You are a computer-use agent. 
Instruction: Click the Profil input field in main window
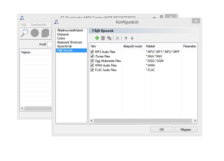(50, 44)
